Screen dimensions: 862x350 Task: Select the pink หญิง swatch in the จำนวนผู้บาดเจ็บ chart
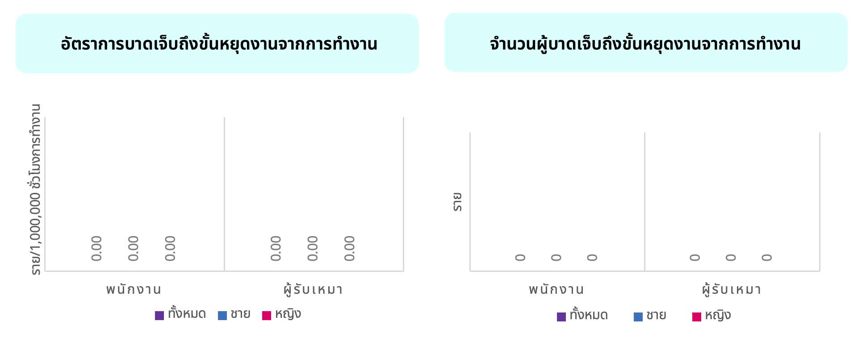click(697, 317)
